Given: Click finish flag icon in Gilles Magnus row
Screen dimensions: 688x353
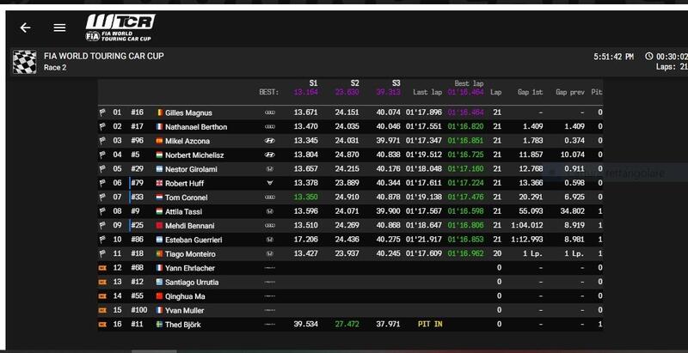Looking at the screenshot, I should tap(102, 113).
